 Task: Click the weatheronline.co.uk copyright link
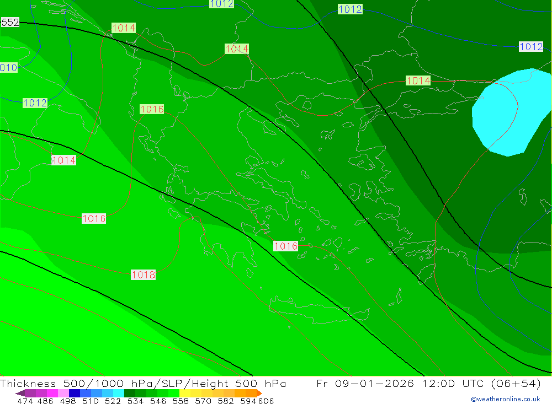506,399
